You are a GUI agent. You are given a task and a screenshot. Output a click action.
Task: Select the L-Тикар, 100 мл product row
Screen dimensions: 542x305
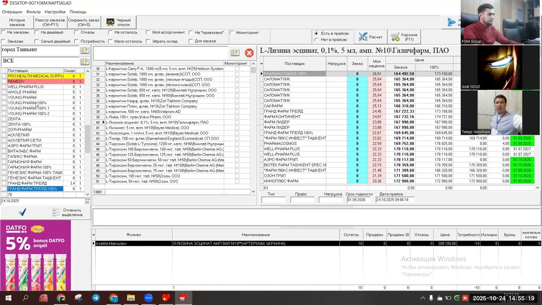[x=164, y=139]
